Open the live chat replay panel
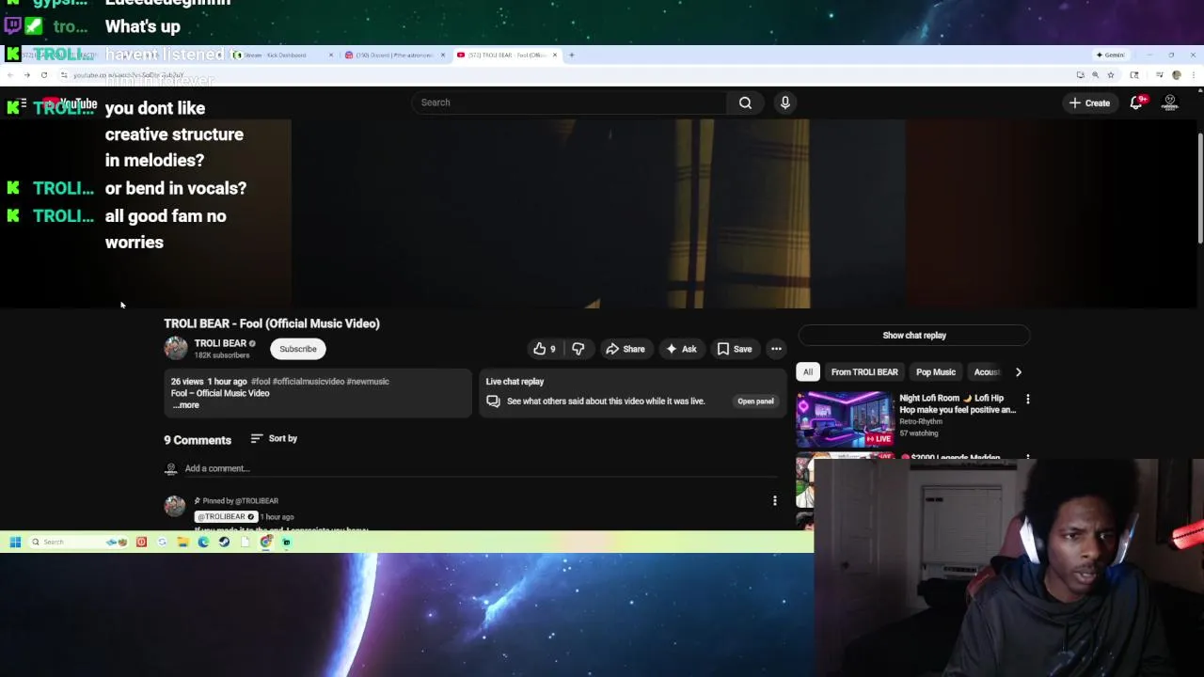The image size is (1204, 677). point(755,401)
